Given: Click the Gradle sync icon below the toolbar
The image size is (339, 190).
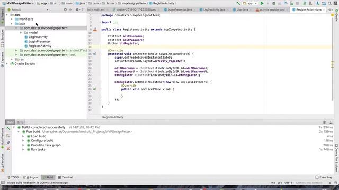Looking at the screenshot, I should point(336,11).
